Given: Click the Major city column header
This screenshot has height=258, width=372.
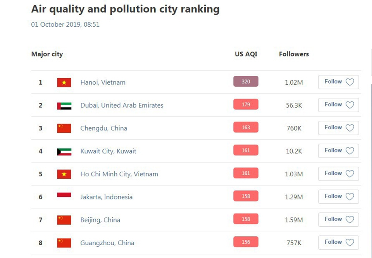Looking at the screenshot, I should [x=47, y=54].
